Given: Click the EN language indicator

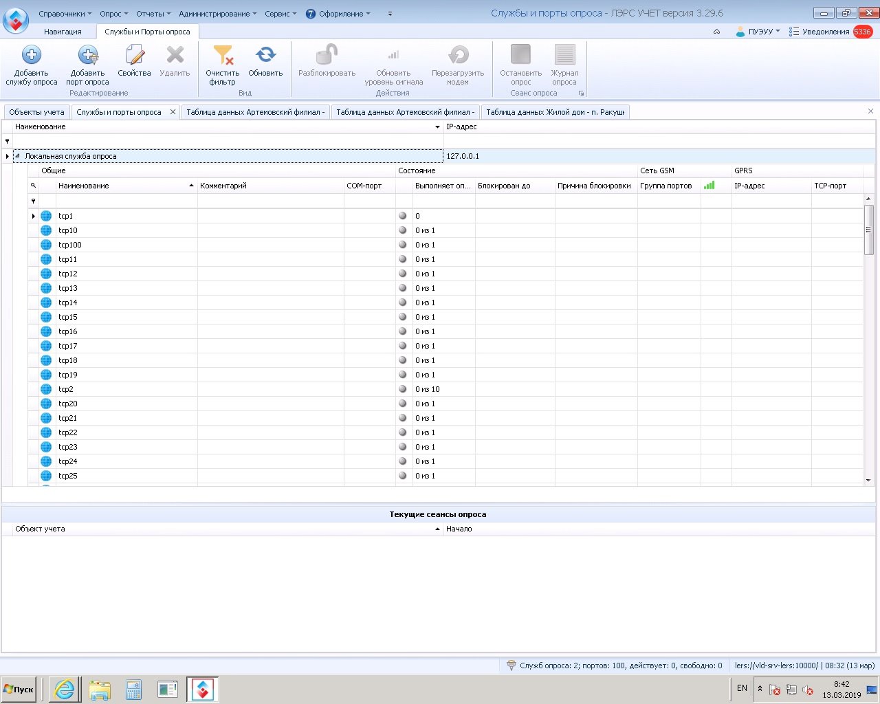Looking at the screenshot, I should (x=742, y=688).
